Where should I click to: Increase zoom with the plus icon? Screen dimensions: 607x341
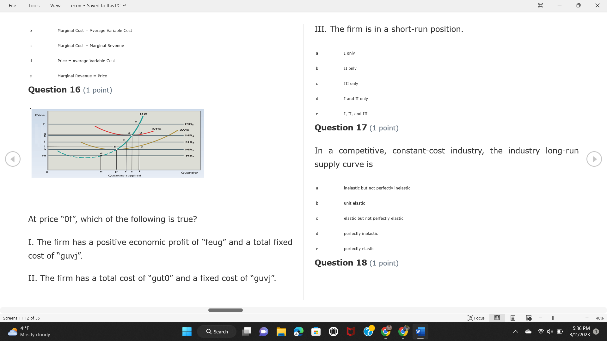click(x=587, y=318)
